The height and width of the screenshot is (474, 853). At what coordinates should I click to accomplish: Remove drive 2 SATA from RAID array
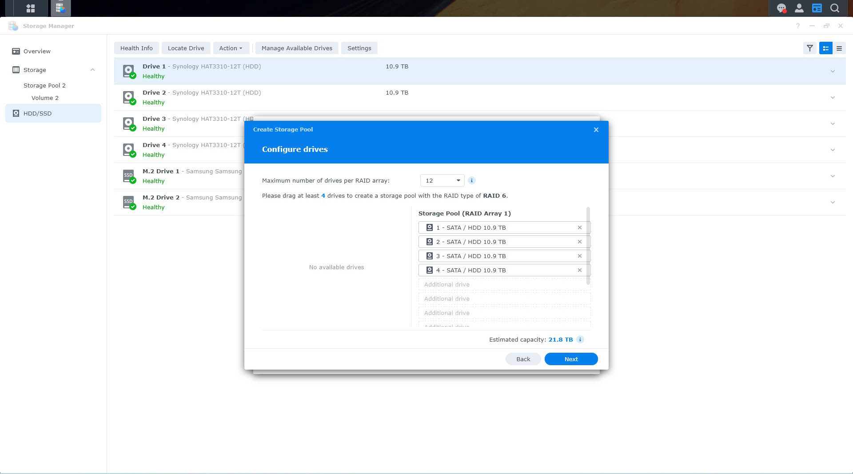pos(580,242)
